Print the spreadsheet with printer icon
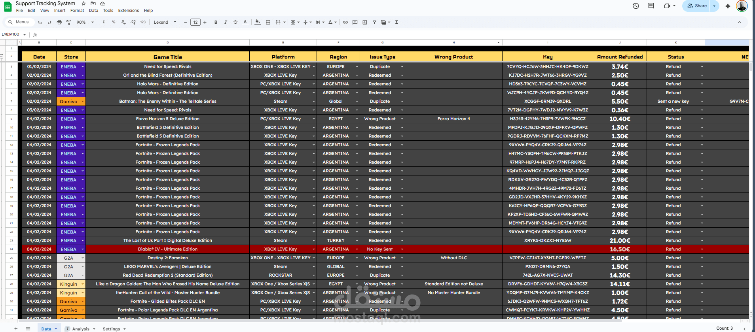The width and height of the screenshot is (755, 332). (x=59, y=22)
